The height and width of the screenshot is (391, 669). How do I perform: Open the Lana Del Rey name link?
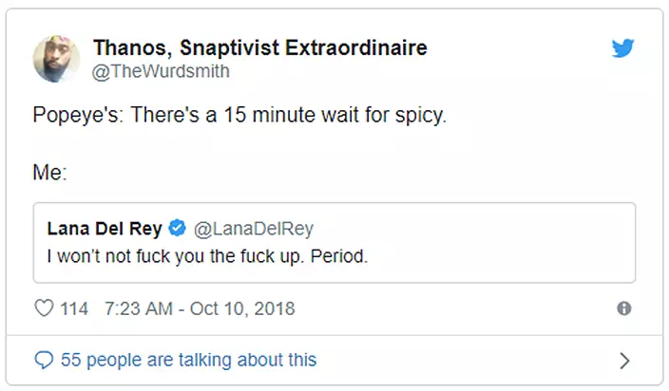click(104, 229)
